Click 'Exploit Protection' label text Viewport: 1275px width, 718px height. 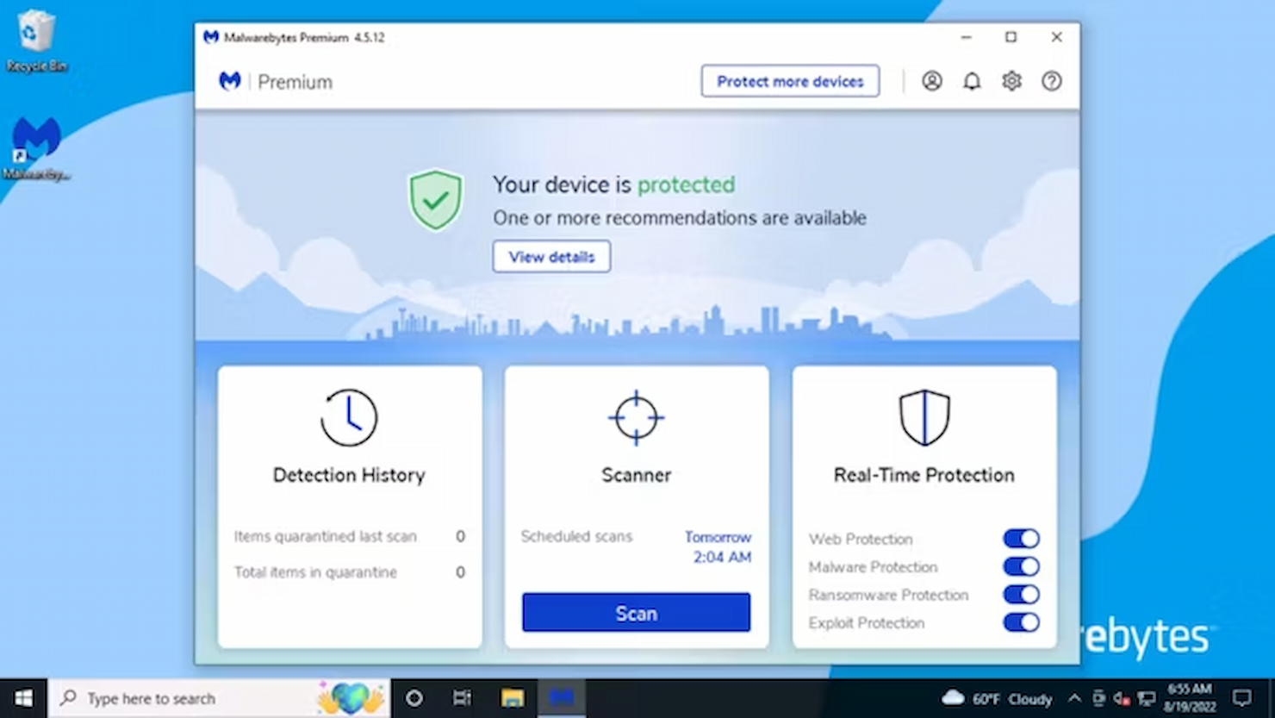[x=866, y=622]
